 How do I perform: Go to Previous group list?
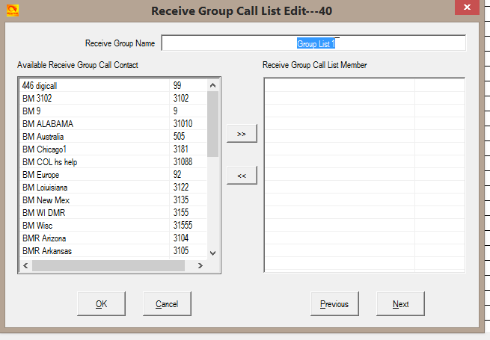pos(334,303)
